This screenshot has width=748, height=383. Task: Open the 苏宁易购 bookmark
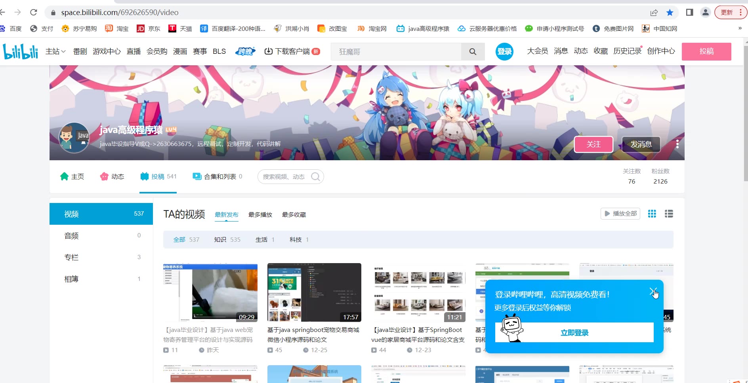click(79, 28)
